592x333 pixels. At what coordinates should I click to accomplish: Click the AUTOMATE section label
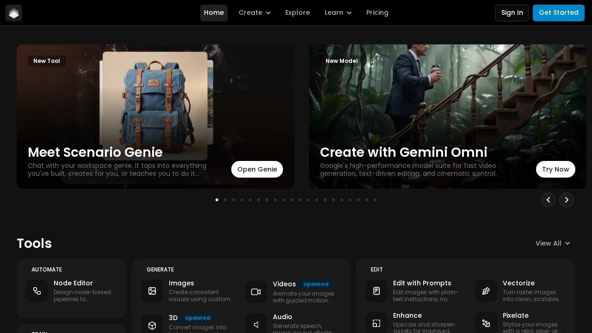47,270
